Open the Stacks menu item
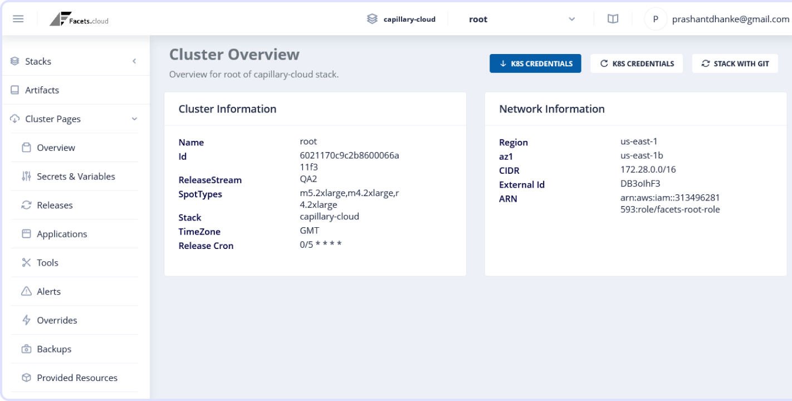Viewport: 792px width, 401px height. (x=75, y=61)
